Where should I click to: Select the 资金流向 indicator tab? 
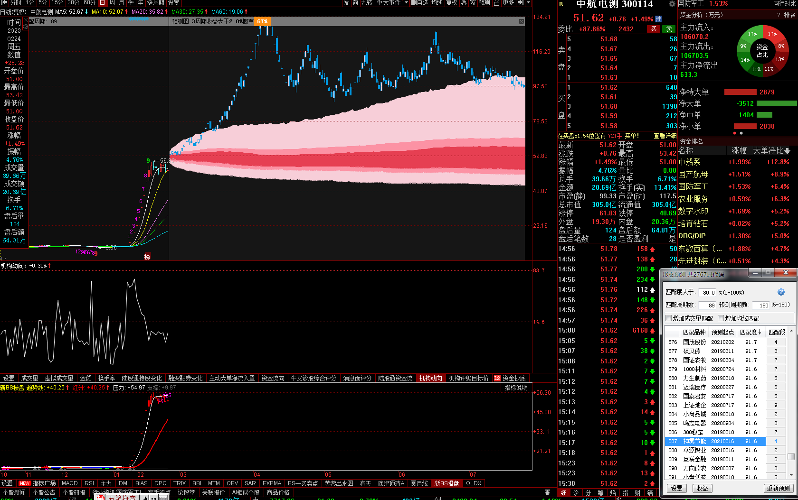273,378
